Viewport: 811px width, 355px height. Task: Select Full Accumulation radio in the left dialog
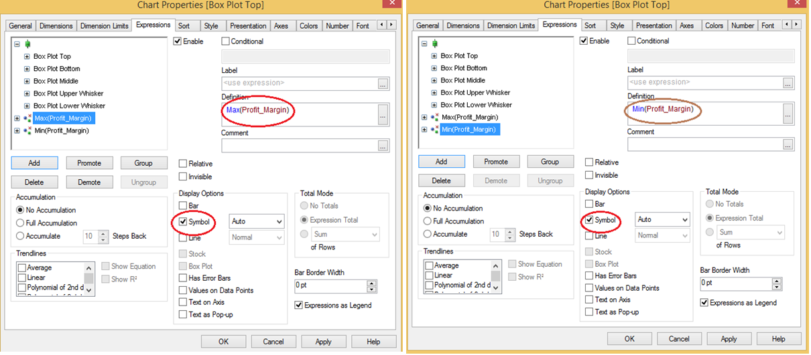[21, 223]
